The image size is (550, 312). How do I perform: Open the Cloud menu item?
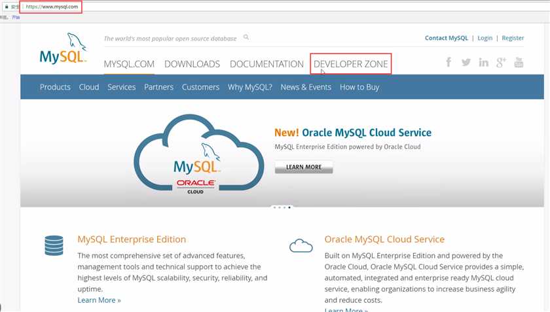click(89, 87)
